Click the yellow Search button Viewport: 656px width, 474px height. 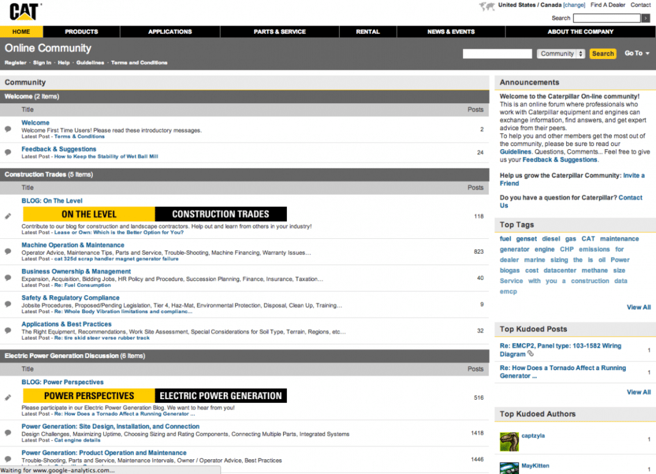coord(603,54)
